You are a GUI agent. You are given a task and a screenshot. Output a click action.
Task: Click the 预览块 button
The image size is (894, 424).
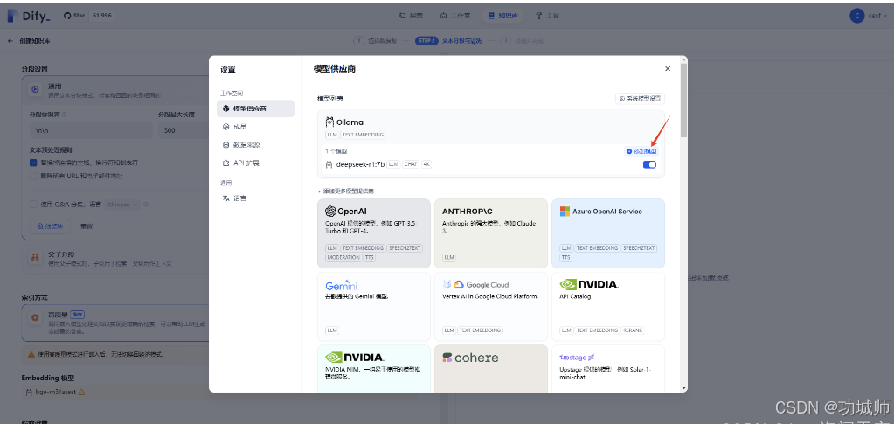(50, 226)
